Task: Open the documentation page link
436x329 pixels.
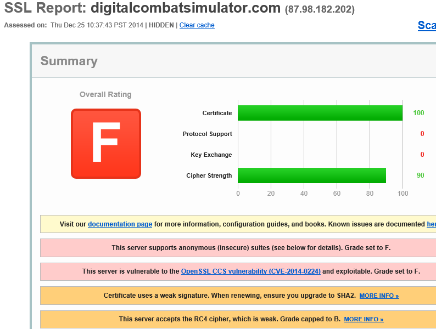Action: point(120,224)
